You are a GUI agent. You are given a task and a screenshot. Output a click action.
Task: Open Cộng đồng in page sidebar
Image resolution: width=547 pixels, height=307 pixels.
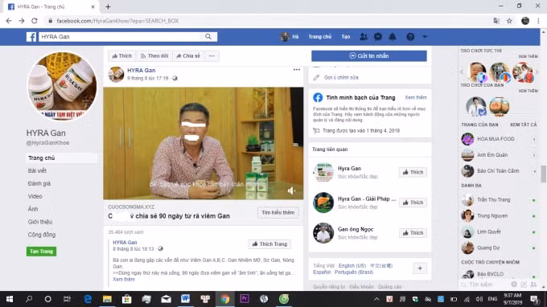42,235
